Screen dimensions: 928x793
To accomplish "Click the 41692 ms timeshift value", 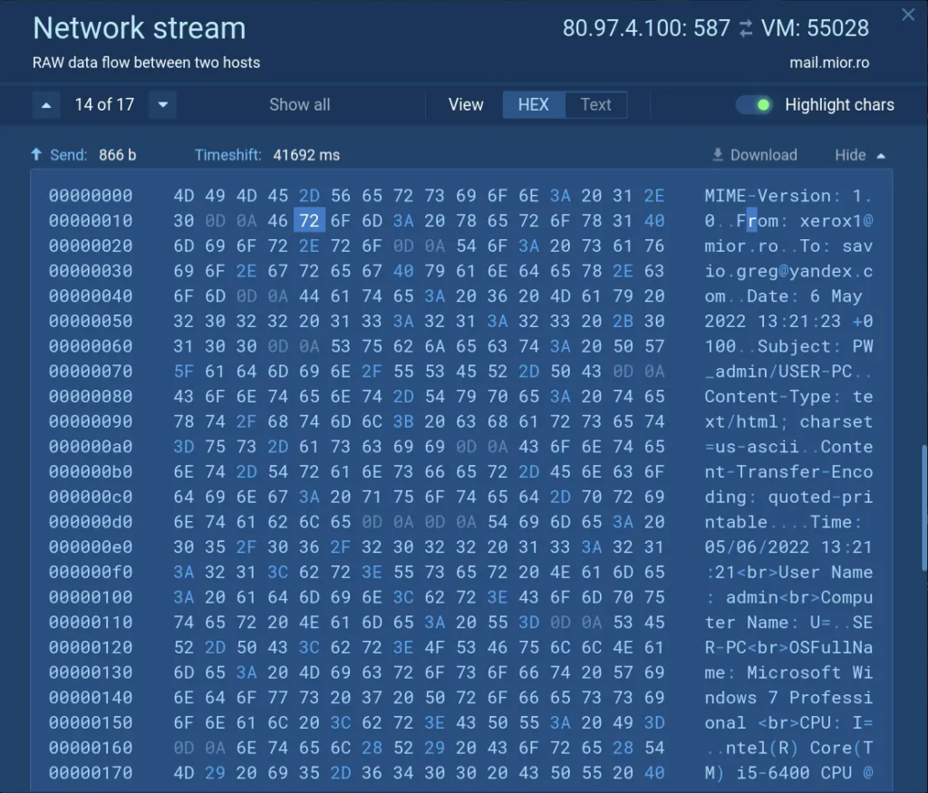I will pyautogui.click(x=306, y=155).
